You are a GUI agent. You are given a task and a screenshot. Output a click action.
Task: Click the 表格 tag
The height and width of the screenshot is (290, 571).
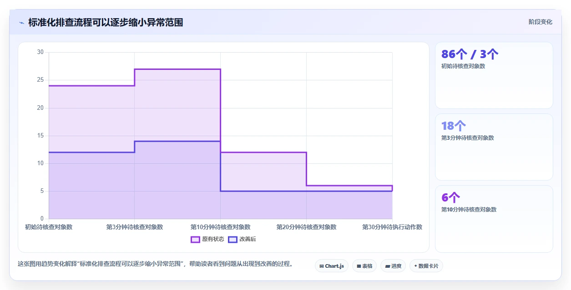364,266
